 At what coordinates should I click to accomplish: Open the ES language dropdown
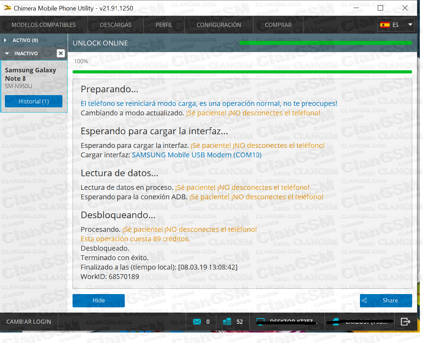pyautogui.click(x=396, y=25)
